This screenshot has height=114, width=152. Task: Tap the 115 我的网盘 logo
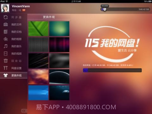click(112, 44)
